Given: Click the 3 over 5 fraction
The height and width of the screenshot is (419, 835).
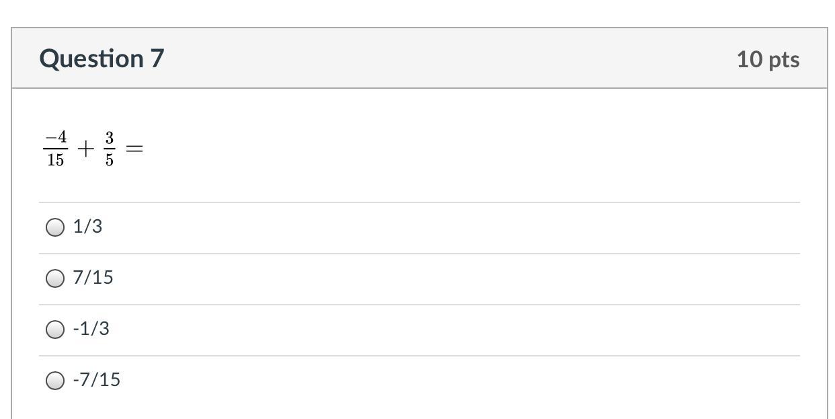Looking at the screenshot, I should pyautogui.click(x=109, y=149).
